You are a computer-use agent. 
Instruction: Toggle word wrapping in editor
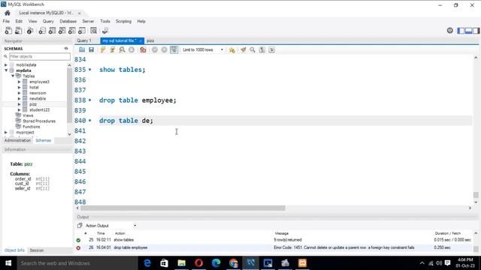point(271,49)
